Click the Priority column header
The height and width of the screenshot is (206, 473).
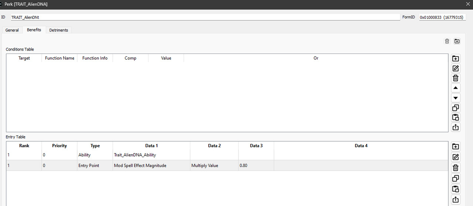pyautogui.click(x=59, y=146)
